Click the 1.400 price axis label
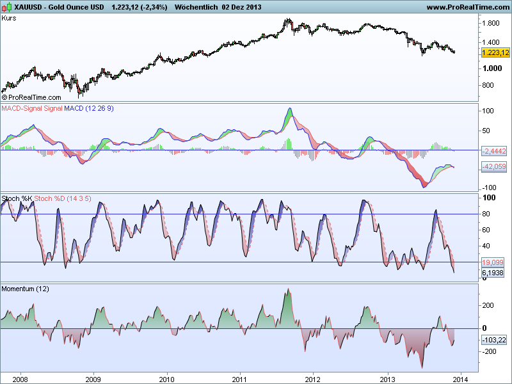Viewport: 512px width, 384px height. click(491, 42)
